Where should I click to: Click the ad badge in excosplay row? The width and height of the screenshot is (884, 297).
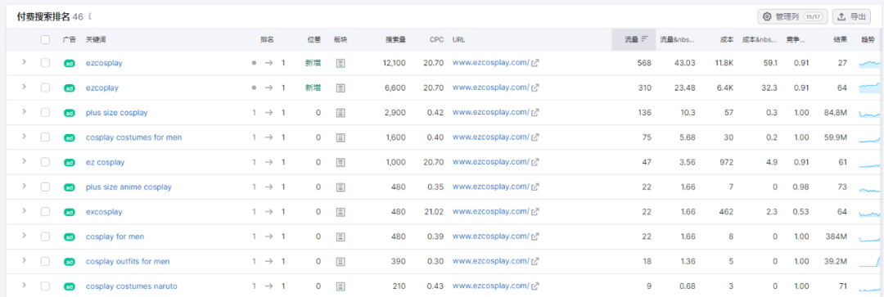(x=70, y=212)
